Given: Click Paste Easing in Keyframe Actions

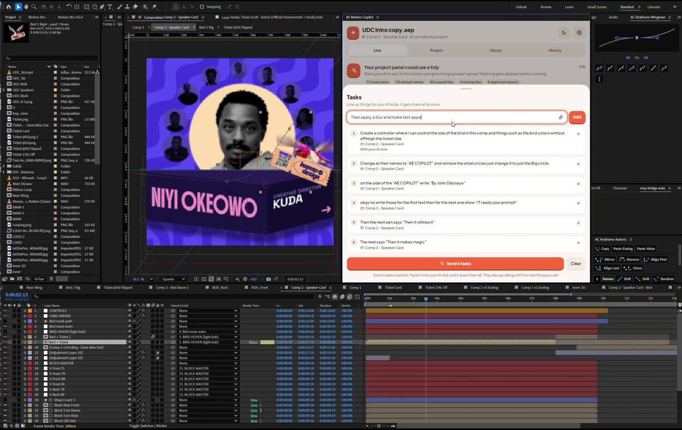Looking at the screenshot, I should pyautogui.click(x=623, y=249).
